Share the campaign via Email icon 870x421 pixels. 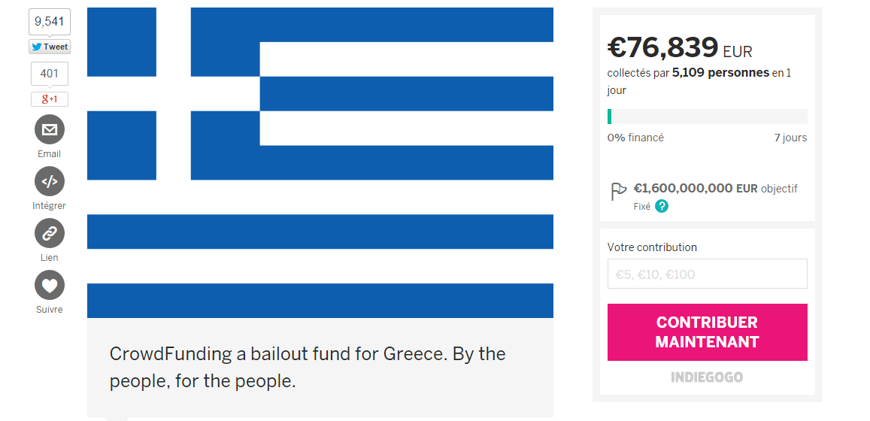coord(50,129)
